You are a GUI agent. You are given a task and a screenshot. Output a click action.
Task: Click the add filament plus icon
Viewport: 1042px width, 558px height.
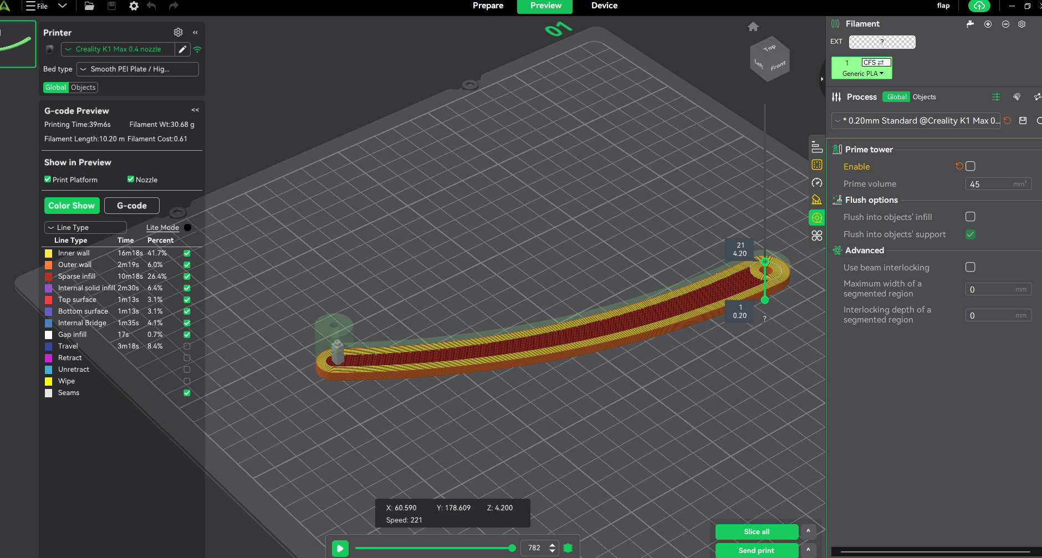[988, 24]
